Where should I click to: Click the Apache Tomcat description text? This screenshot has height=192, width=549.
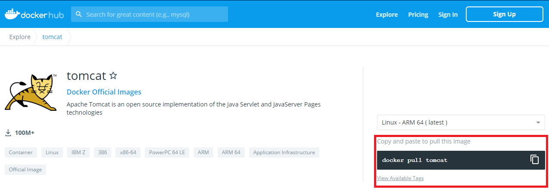click(193, 108)
